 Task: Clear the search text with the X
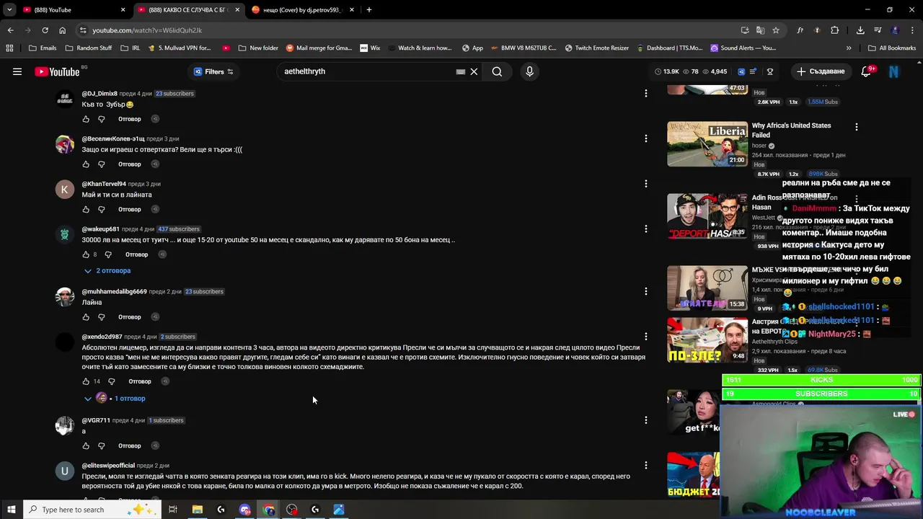474,71
